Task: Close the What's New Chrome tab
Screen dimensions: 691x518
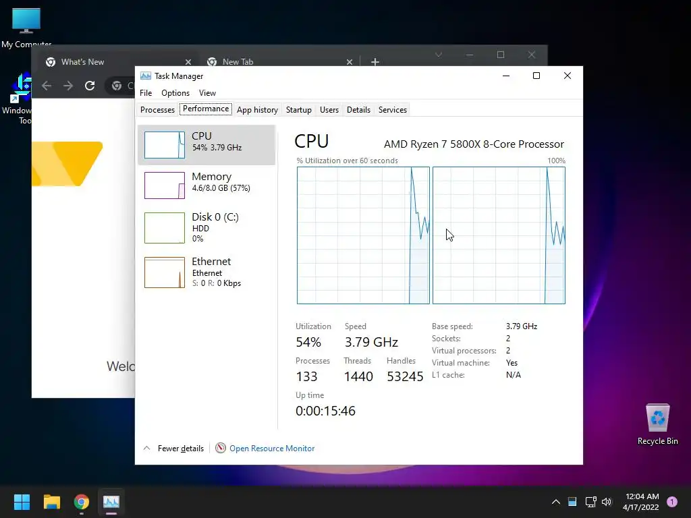Action: coord(188,62)
